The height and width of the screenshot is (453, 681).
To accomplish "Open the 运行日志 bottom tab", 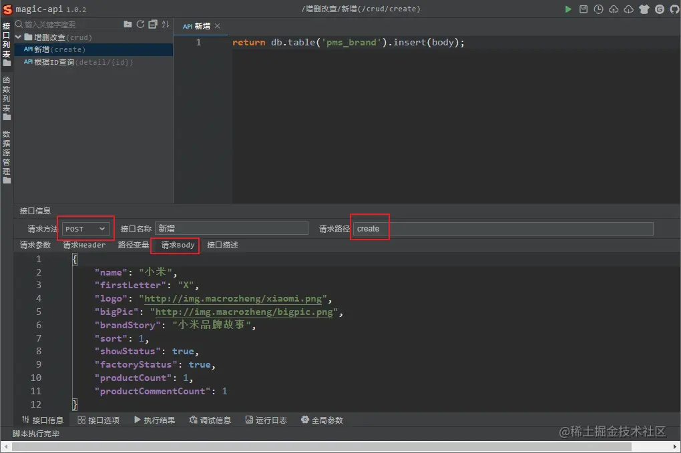I will [266, 420].
